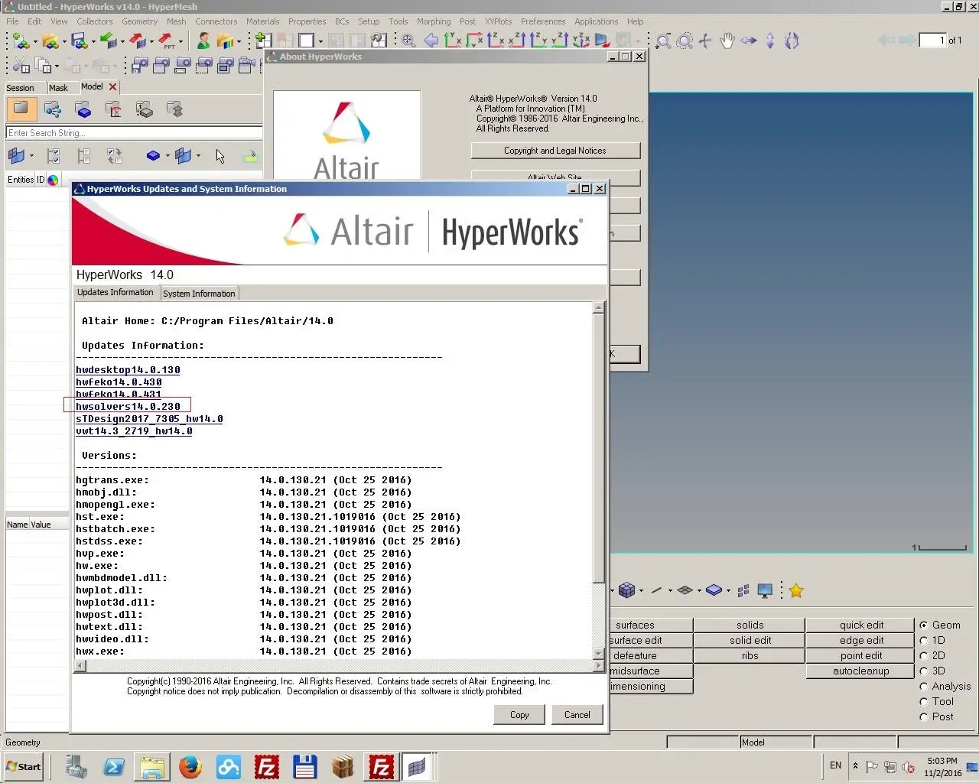This screenshot has height=783, width=979.
Task: Select the XY top plane view icon
Action: pyautogui.click(x=452, y=41)
